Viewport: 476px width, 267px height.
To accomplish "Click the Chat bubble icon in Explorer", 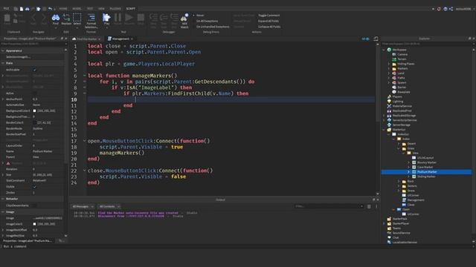I will point(389,237).
